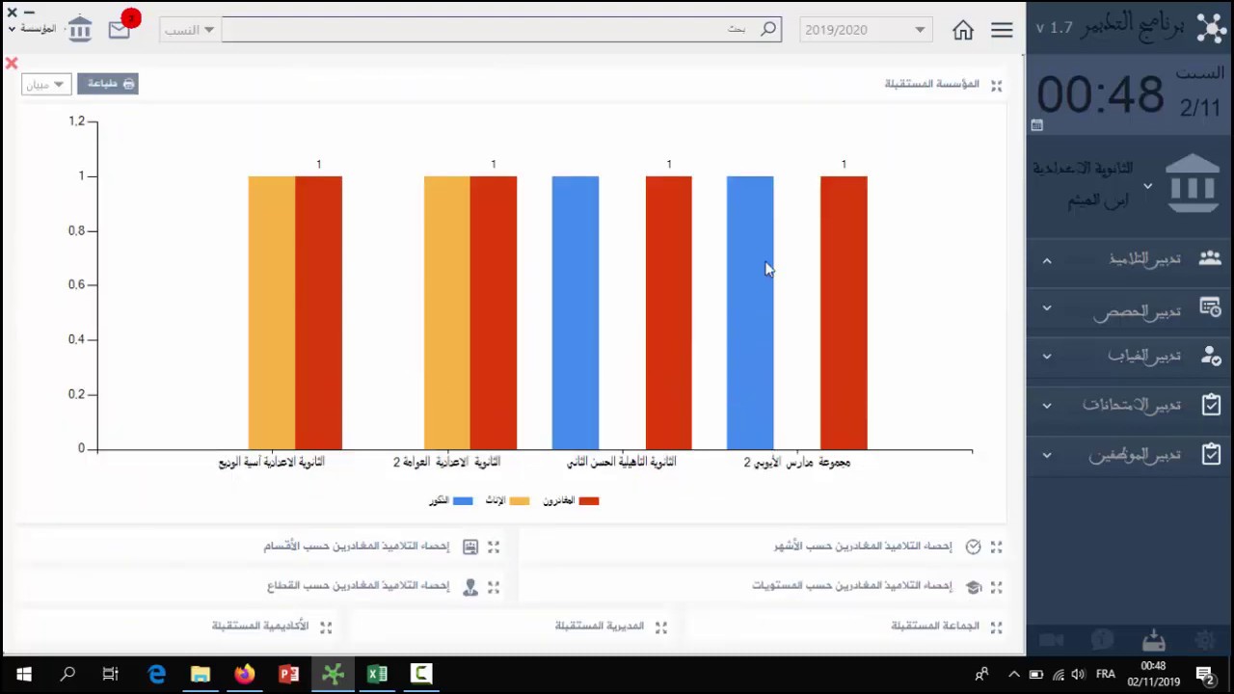Collapse the تدبير التلاميذ sidebar section

tap(1047, 260)
